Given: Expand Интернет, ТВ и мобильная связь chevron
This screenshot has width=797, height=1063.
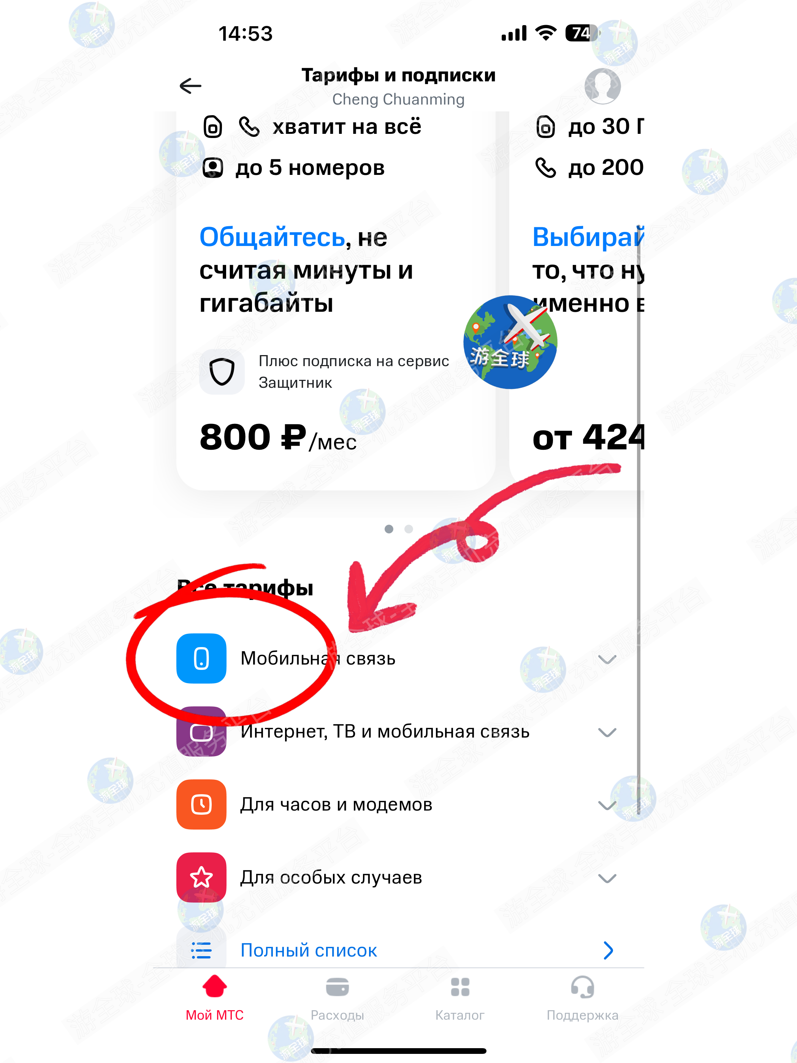Looking at the screenshot, I should tap(607, 732).
